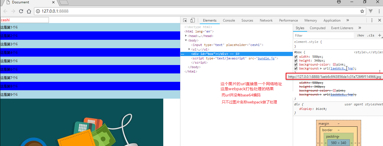This screenshot has height=146, width=383.
Task: Click list item 这是第5个li
Action: pos(90,61)
